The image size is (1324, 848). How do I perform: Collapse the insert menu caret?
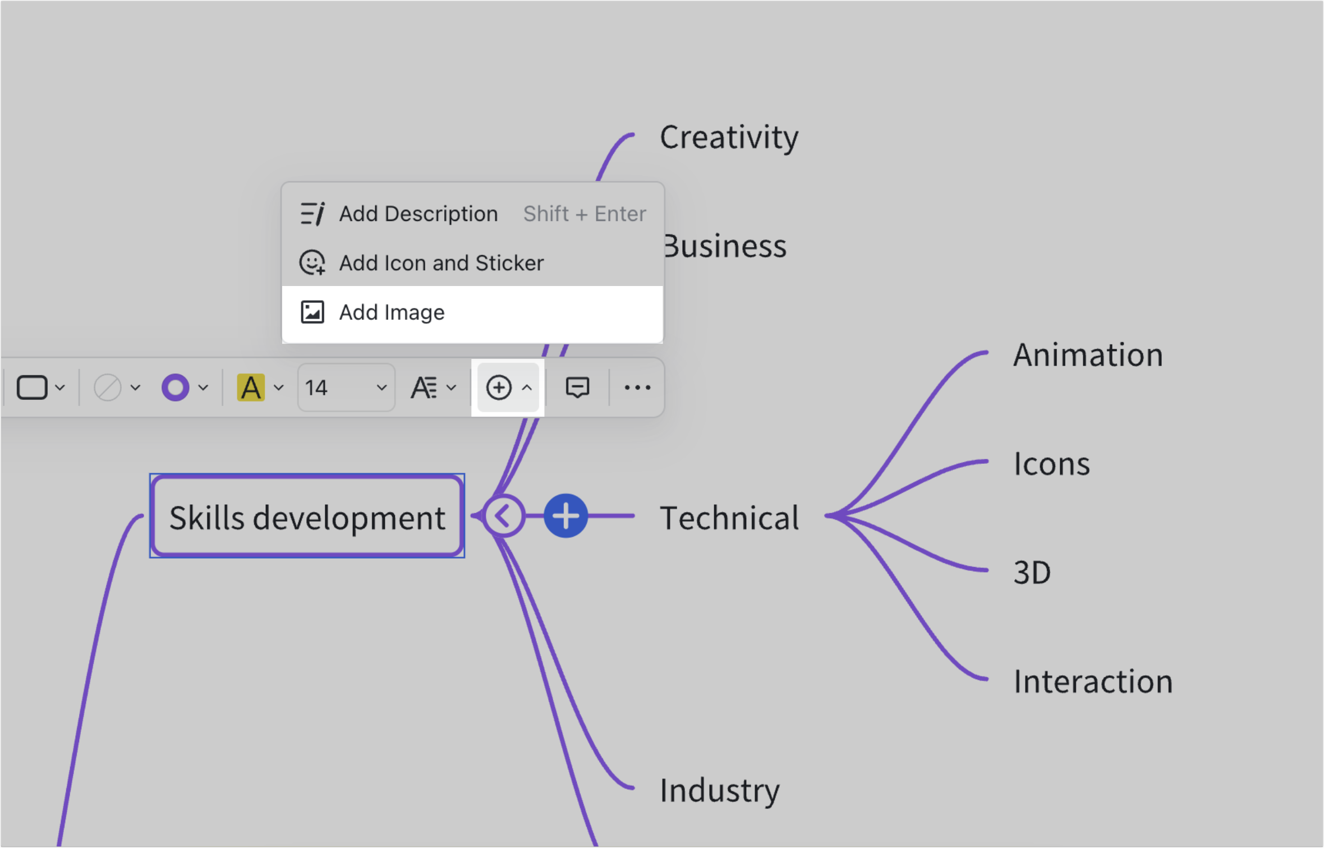point(527,388)
